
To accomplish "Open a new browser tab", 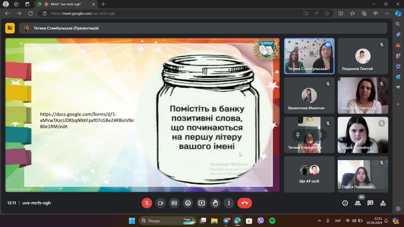I will click(103, 4).
